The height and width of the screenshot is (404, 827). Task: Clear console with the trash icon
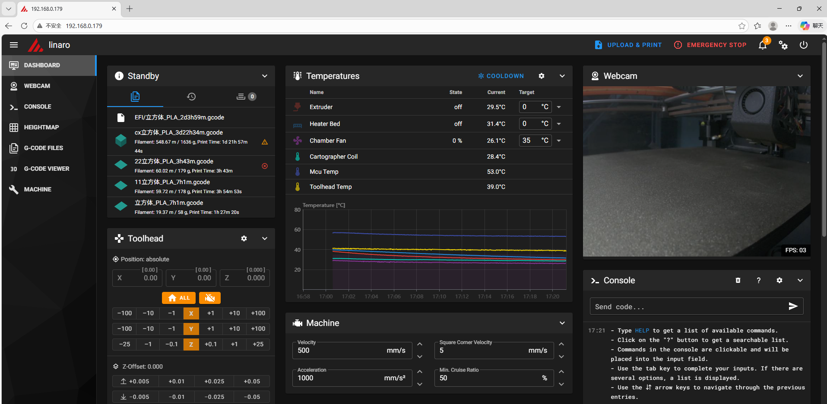tap(738, 280)
